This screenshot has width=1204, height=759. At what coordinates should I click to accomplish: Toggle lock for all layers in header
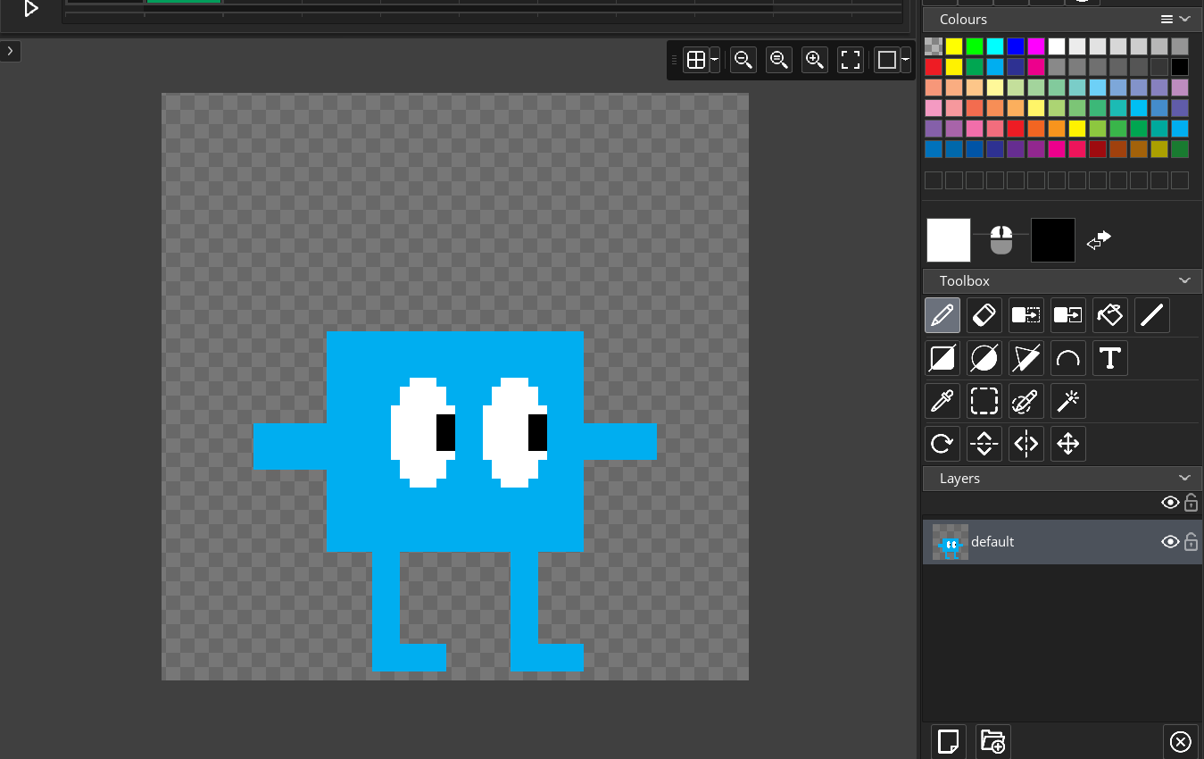tap(1191, 503)
